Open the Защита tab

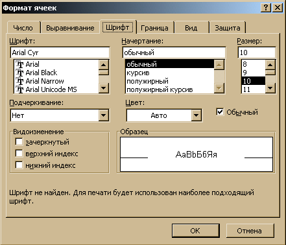pos(228,28)
